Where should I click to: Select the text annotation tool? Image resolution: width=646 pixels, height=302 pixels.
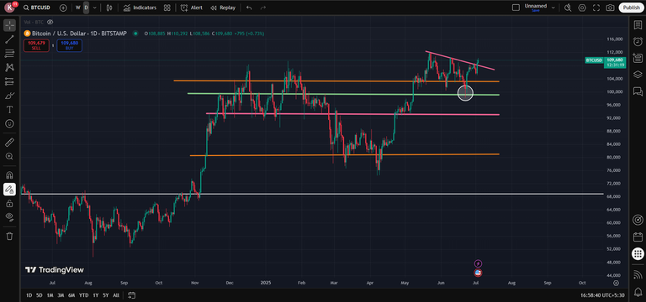click(x=9, y=110)
